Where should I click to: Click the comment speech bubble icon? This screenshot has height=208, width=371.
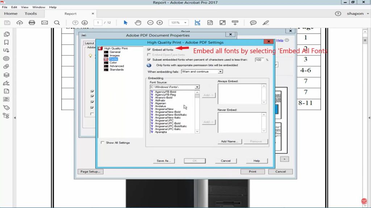pos(253,23)
